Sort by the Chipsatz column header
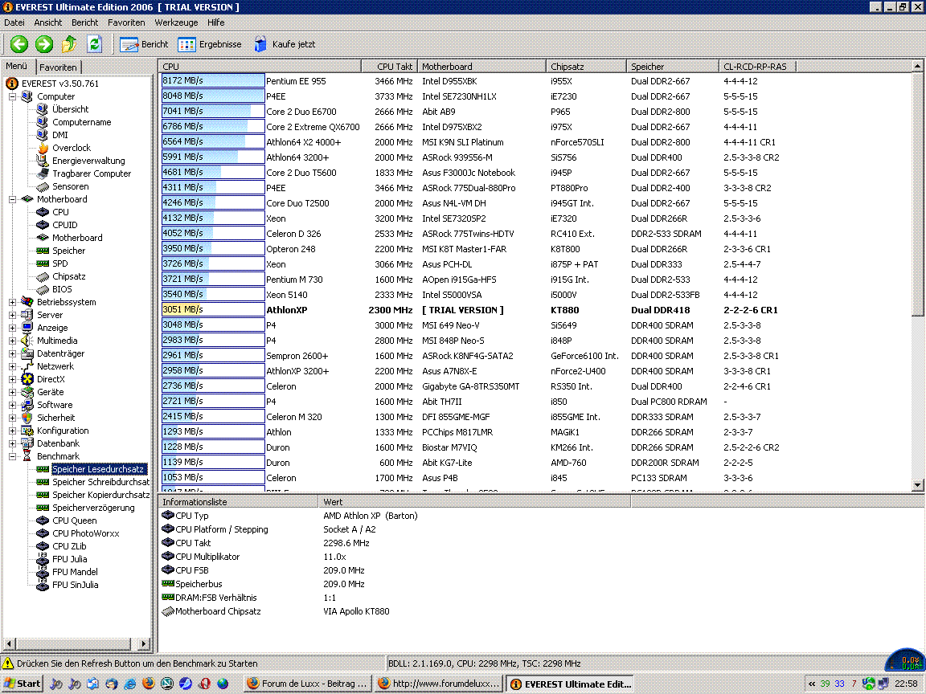Image resolution: width=926 pixels, height=694 pixels. point(586,67)
